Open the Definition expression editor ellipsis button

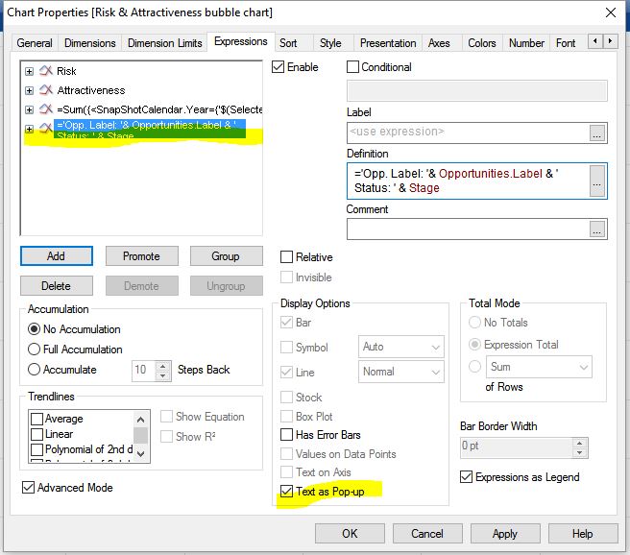[597, 181]
